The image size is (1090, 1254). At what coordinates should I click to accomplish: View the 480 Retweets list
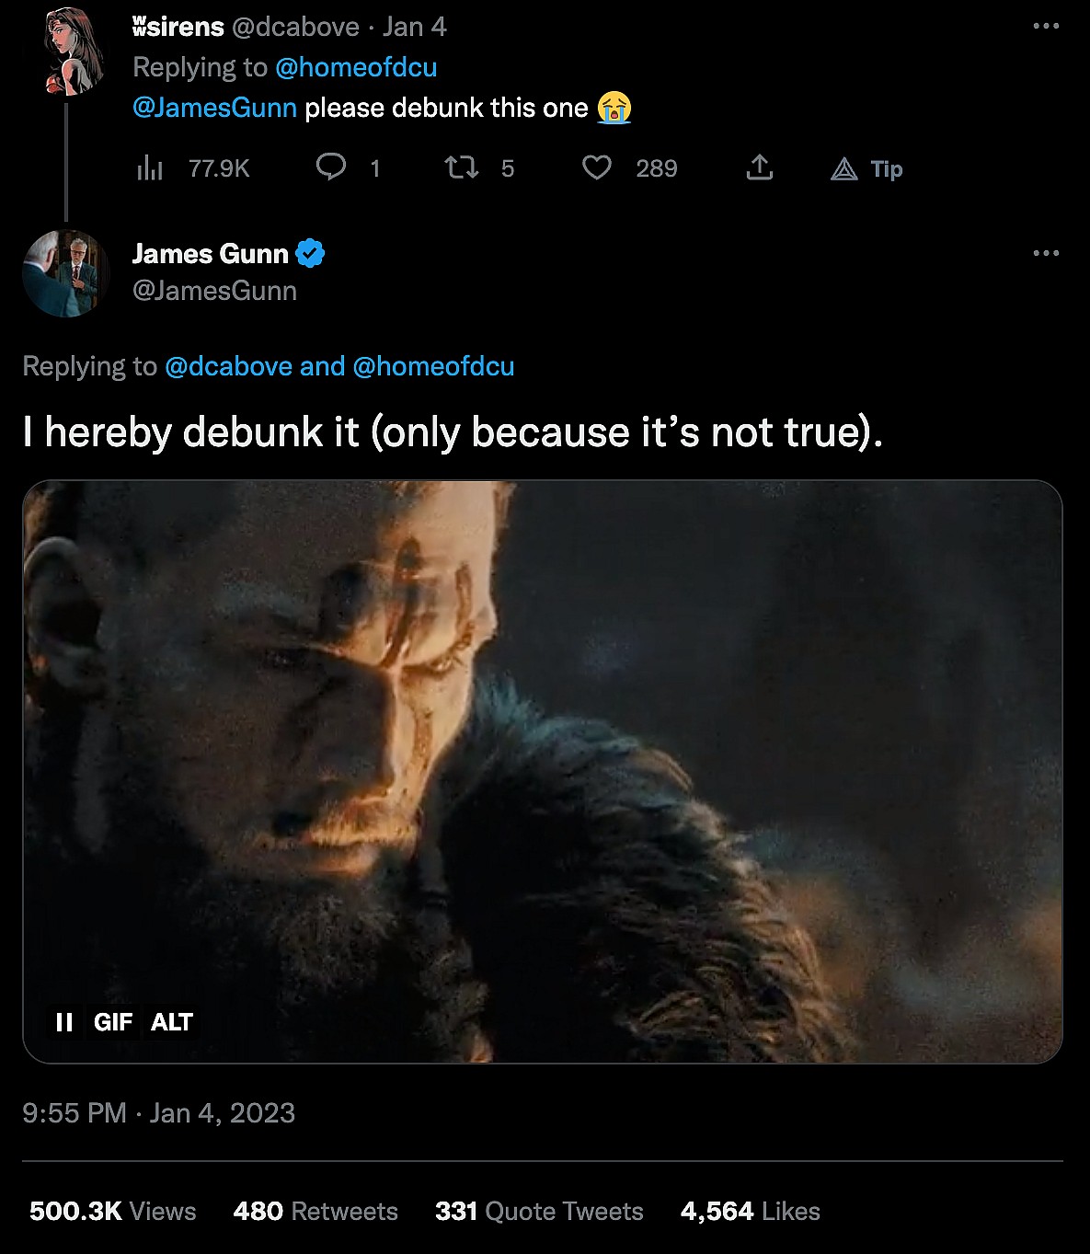316,1211
